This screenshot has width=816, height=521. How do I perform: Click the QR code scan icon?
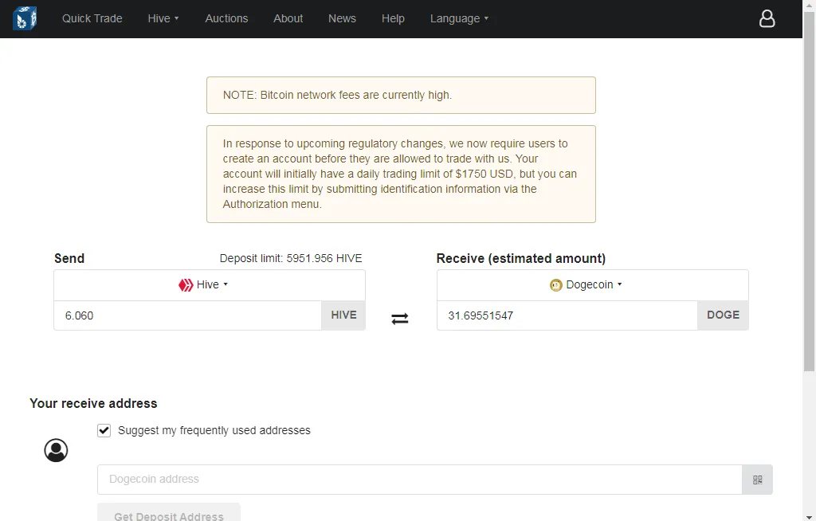pyautogui.click(x=757, y=480)
